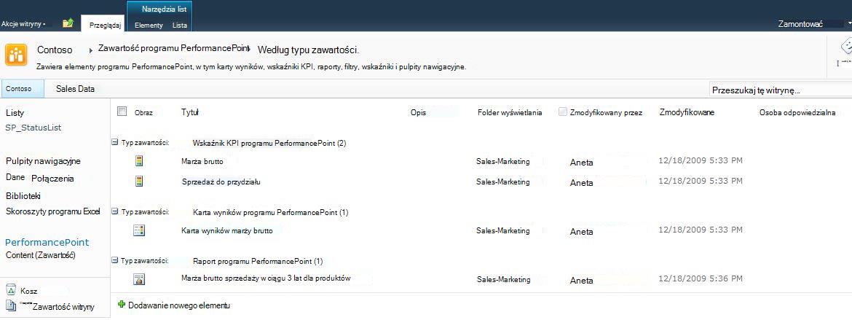
Task: Open the Lista ribbon tab
Action: point(179,25)
